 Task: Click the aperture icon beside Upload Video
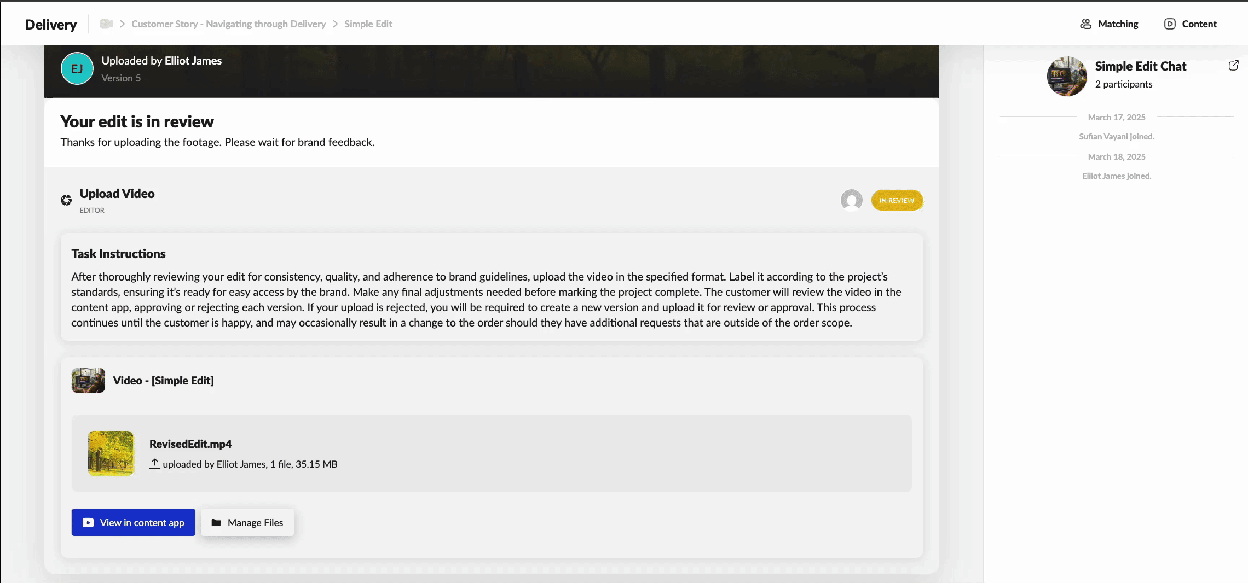66,200
